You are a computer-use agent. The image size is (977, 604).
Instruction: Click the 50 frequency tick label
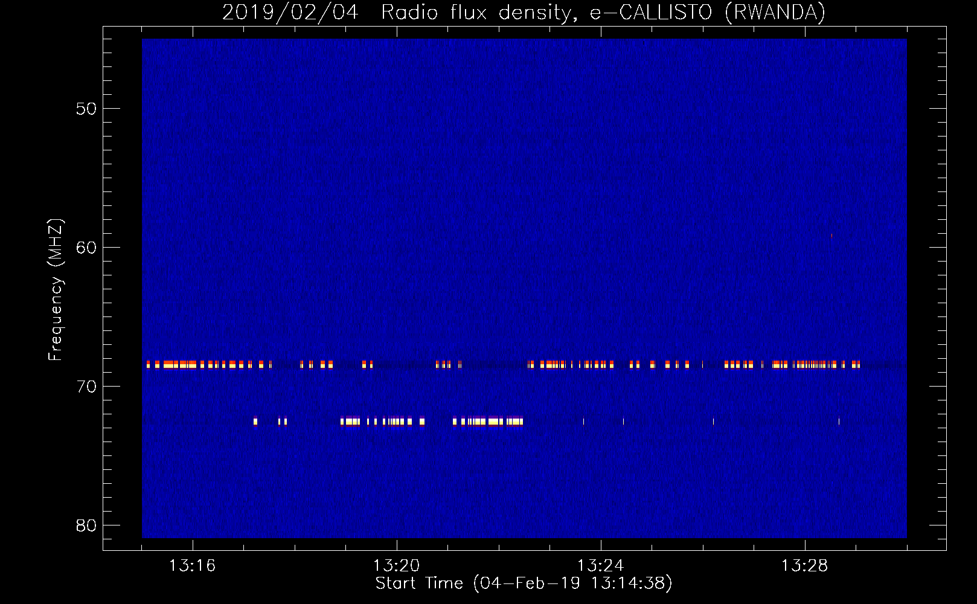coord(86,109)
